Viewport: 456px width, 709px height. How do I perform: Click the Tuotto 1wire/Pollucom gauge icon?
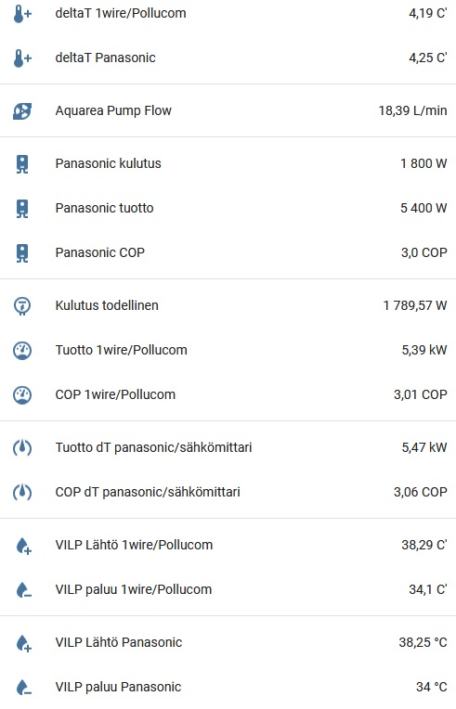pos(22,351)
